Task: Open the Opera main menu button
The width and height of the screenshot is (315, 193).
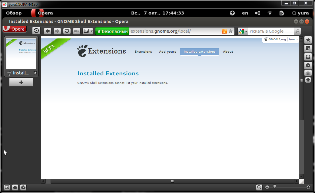Action: 15,29
